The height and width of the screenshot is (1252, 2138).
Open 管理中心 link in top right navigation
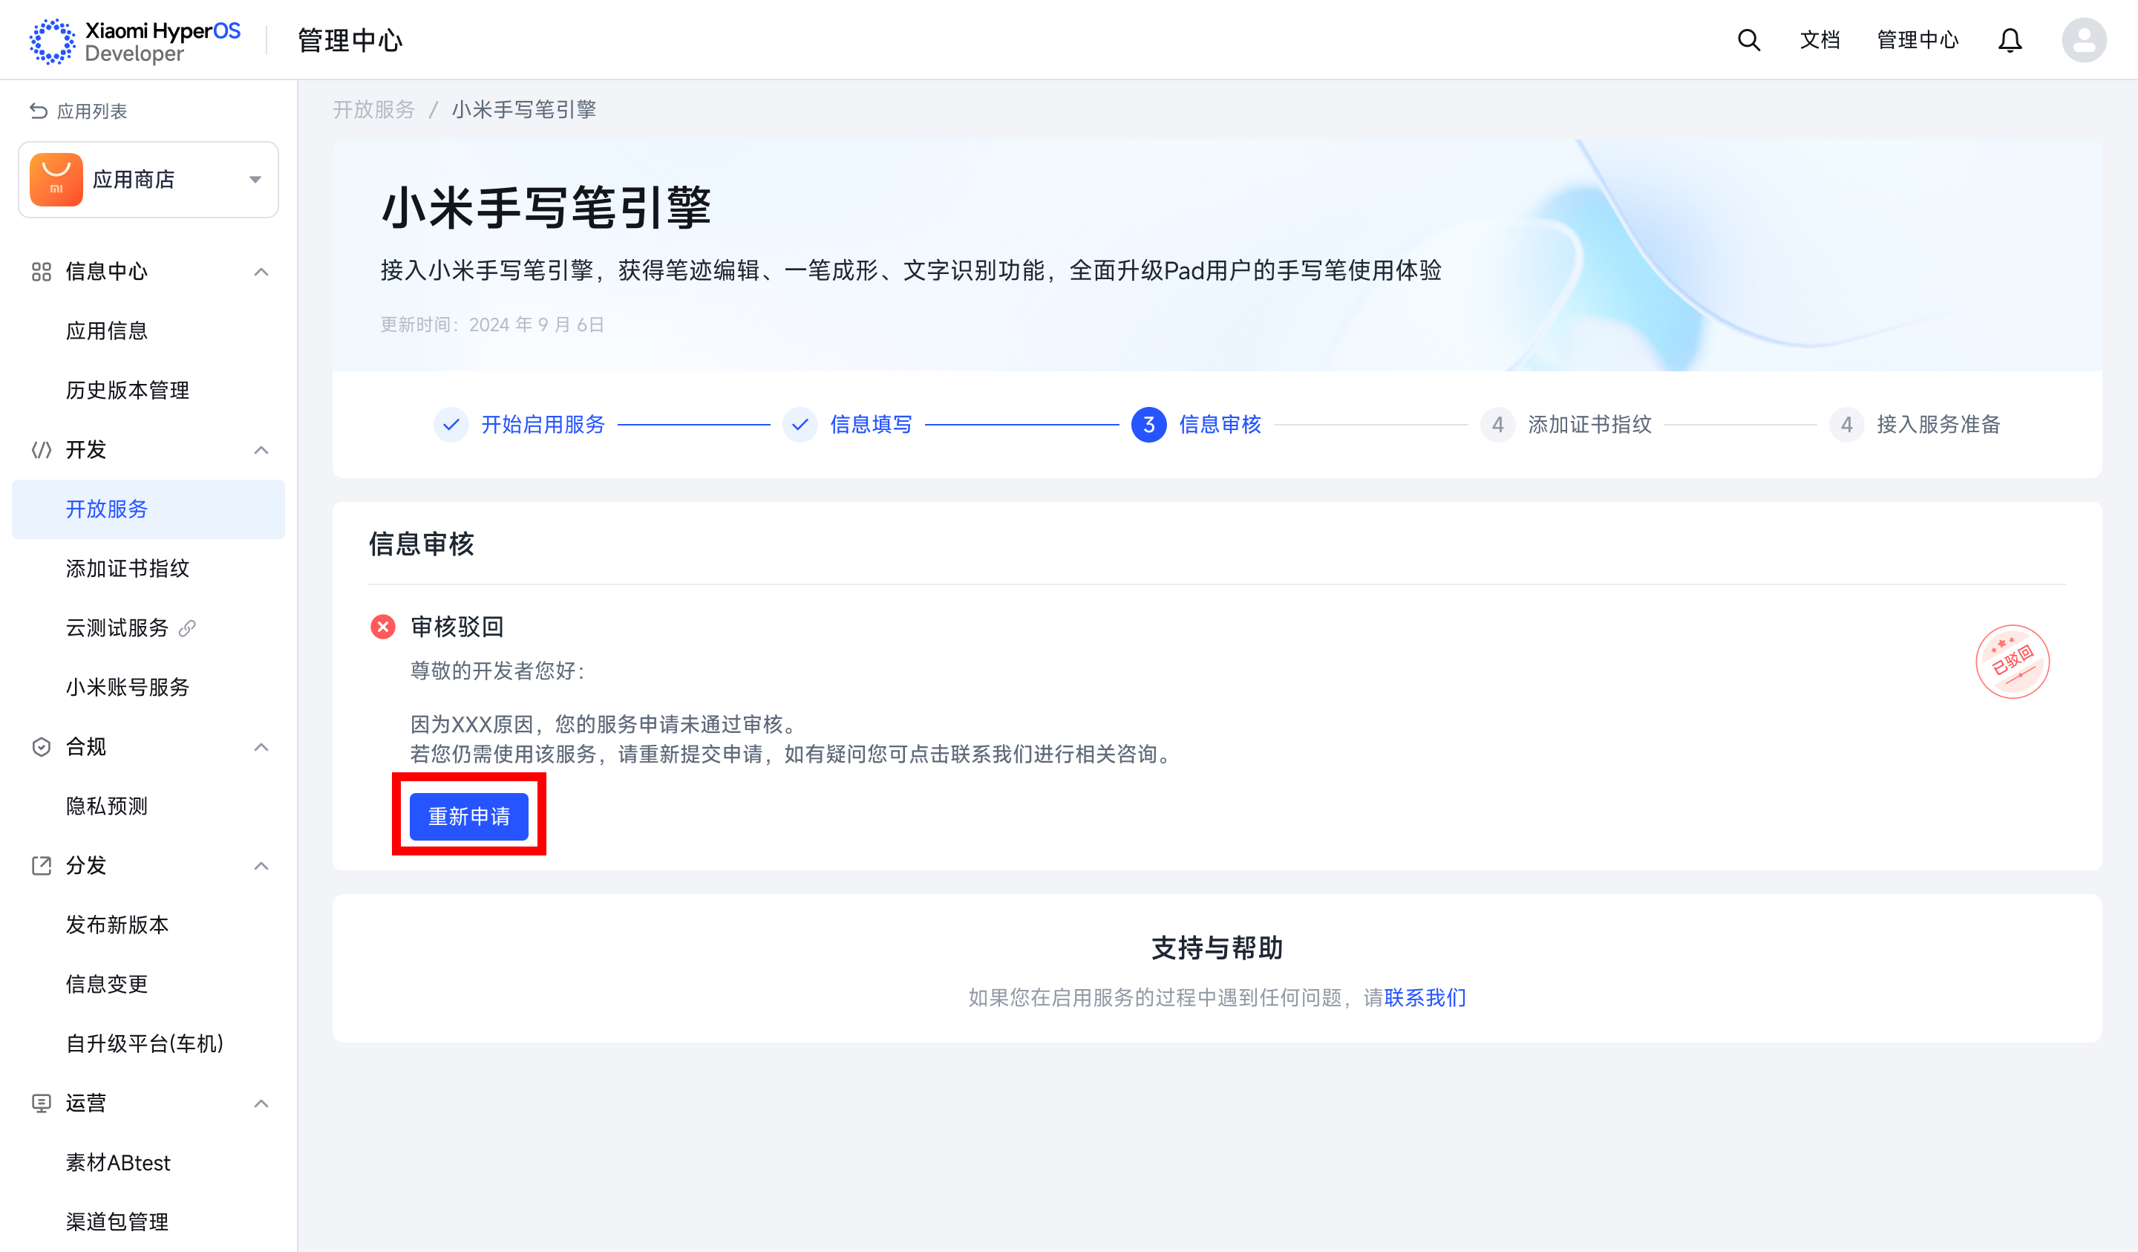pos(1917,40)
